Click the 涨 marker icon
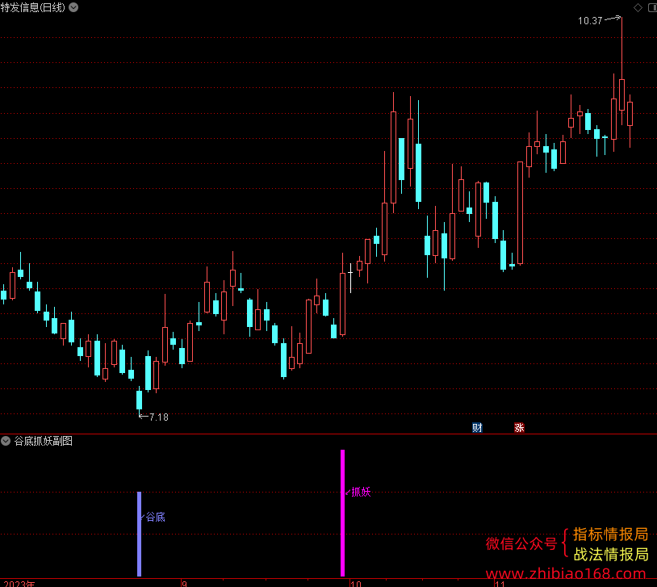Image resolution: width=657 pixels, height=587 pixels. coord(519,427)
